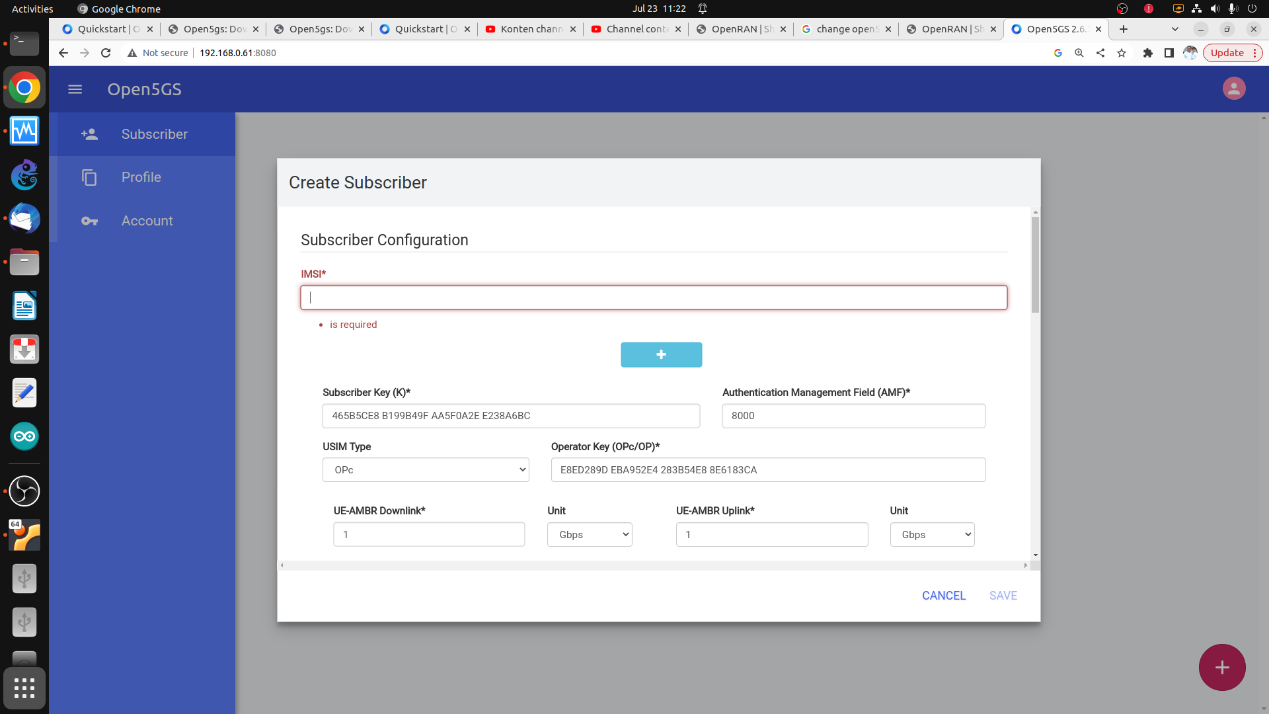This screenshot has height=714, width=1269.
Task: Click the user avatar icon in header
Action: point(1233,89)
